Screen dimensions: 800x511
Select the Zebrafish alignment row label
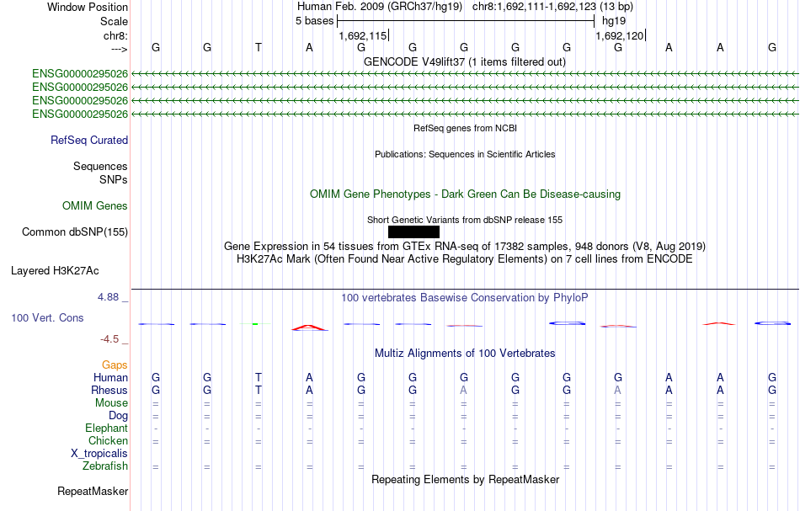[105, 466]
